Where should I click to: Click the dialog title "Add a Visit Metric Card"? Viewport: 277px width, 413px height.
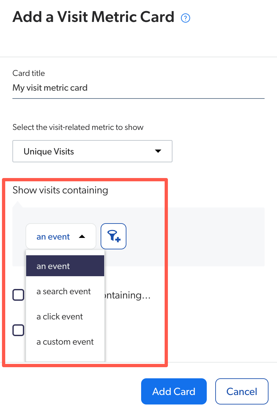click(93, 17)
